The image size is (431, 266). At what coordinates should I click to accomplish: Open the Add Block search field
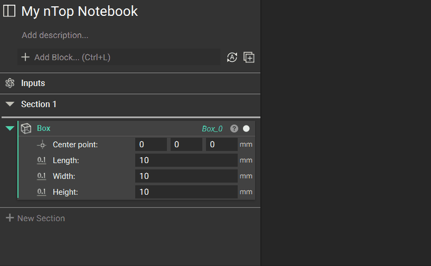(x=119, y=57)
